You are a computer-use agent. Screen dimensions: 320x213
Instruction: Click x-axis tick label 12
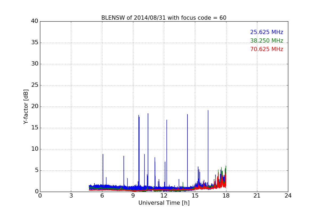164,196
